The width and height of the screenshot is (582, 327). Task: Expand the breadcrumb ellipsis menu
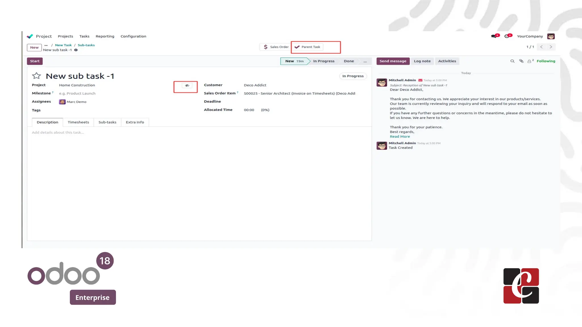(46, 45)
